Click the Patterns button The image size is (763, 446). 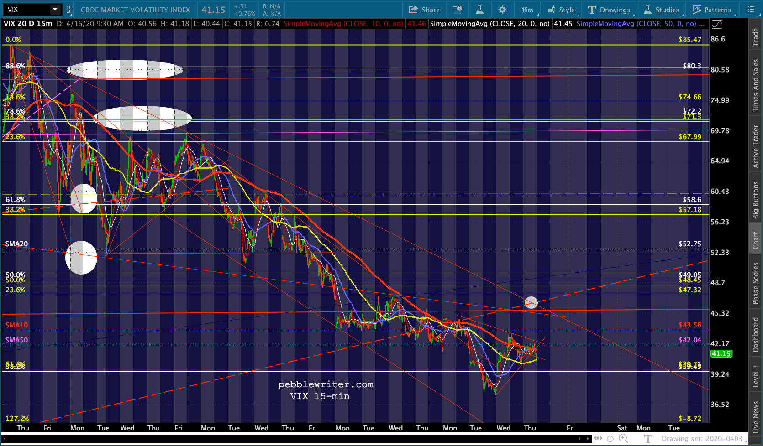(712, 10)
